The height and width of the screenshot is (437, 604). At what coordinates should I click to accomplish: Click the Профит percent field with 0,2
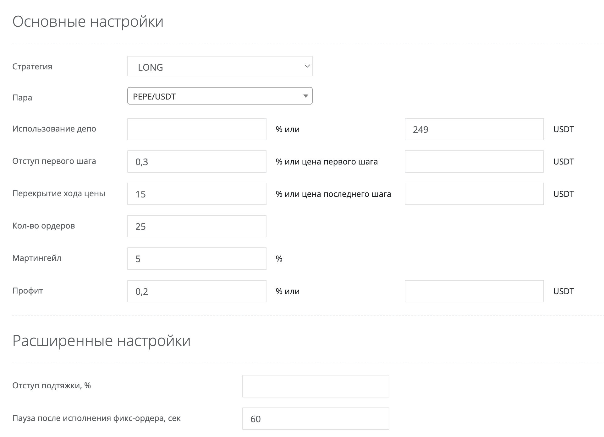click(x=197, y=291)
